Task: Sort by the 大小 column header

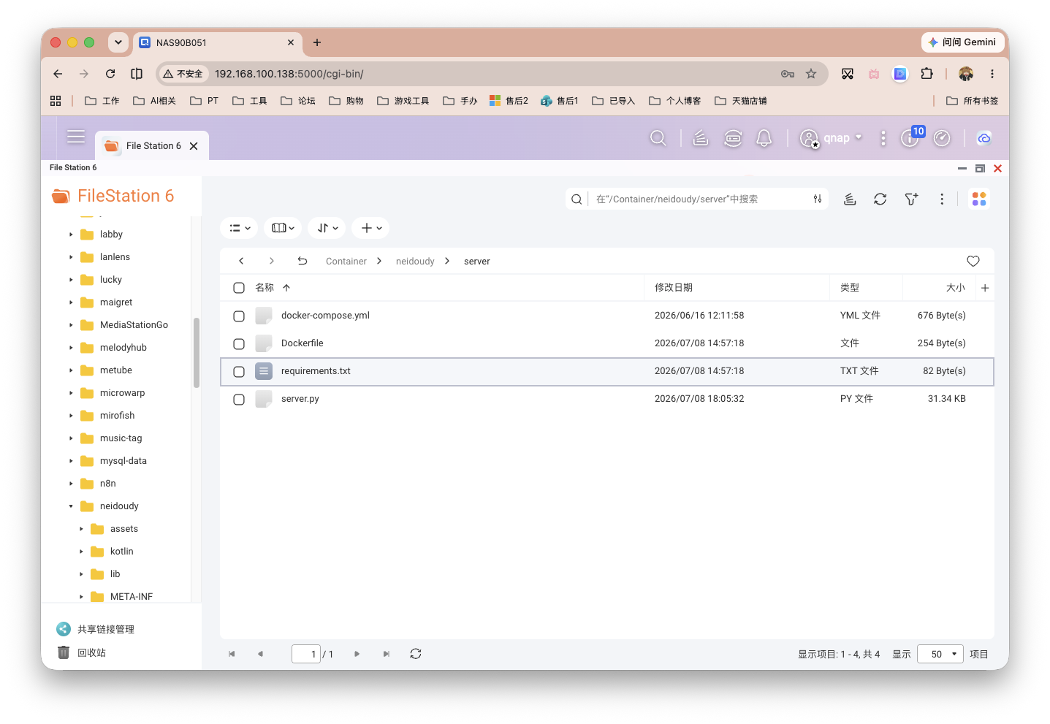Action: 955,288
